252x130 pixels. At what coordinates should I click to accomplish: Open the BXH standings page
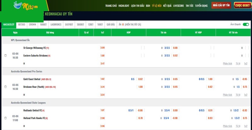(x=148, y=6)
